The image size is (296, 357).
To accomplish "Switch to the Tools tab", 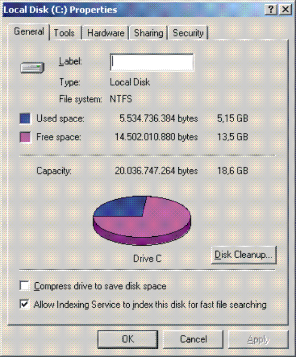I will coord(64,33).
